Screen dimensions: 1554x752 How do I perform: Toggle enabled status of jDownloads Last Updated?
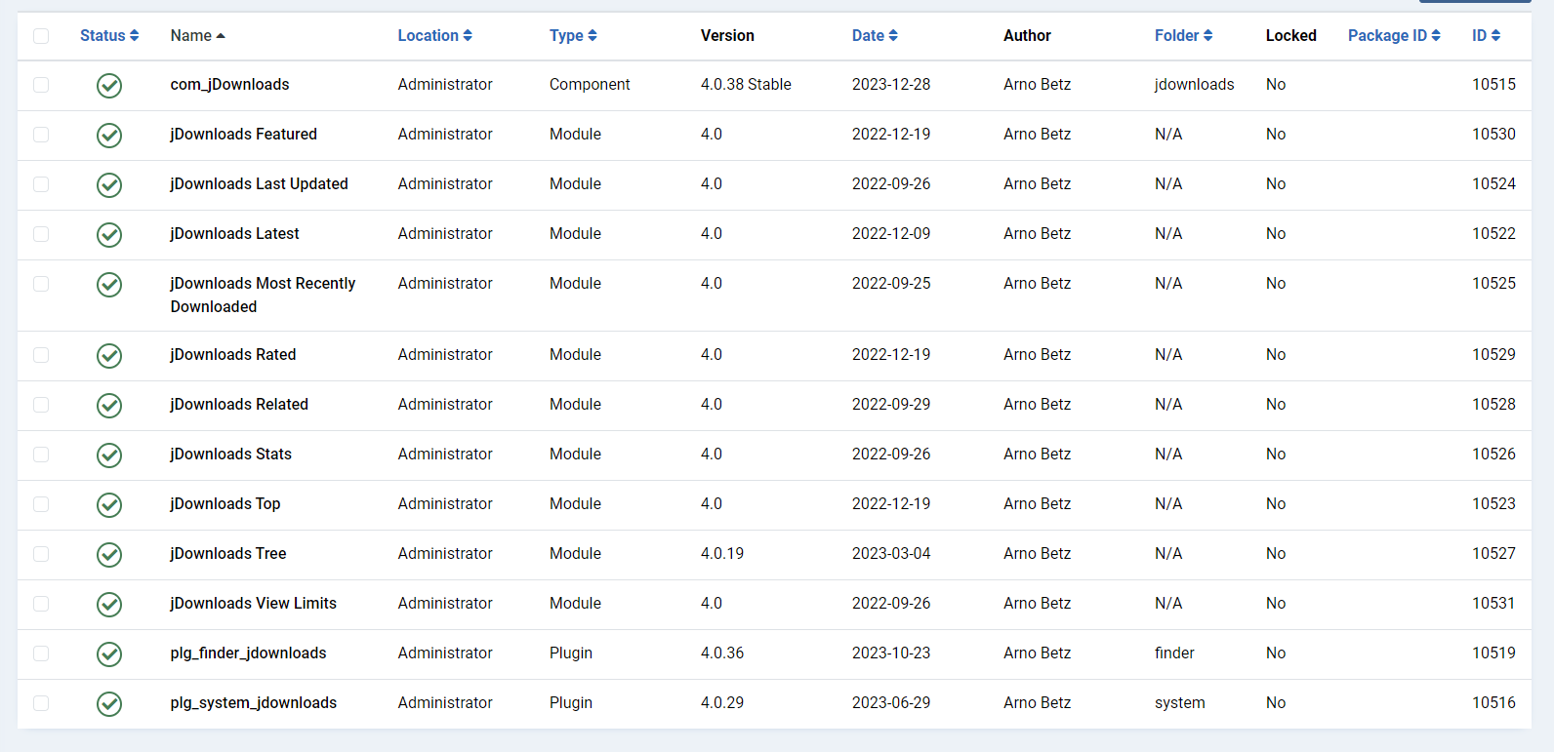109,185
